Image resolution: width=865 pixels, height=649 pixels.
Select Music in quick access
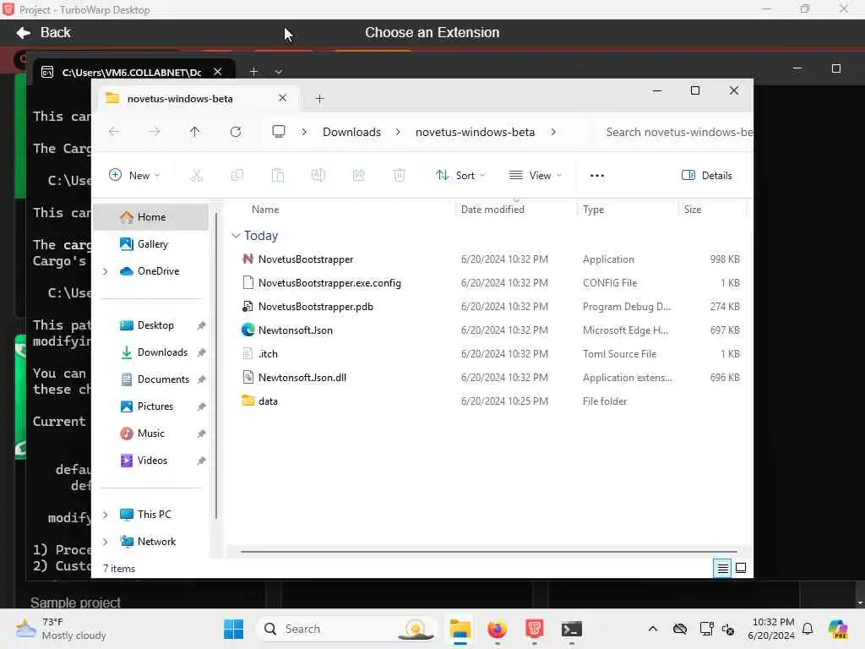(151, 434)
